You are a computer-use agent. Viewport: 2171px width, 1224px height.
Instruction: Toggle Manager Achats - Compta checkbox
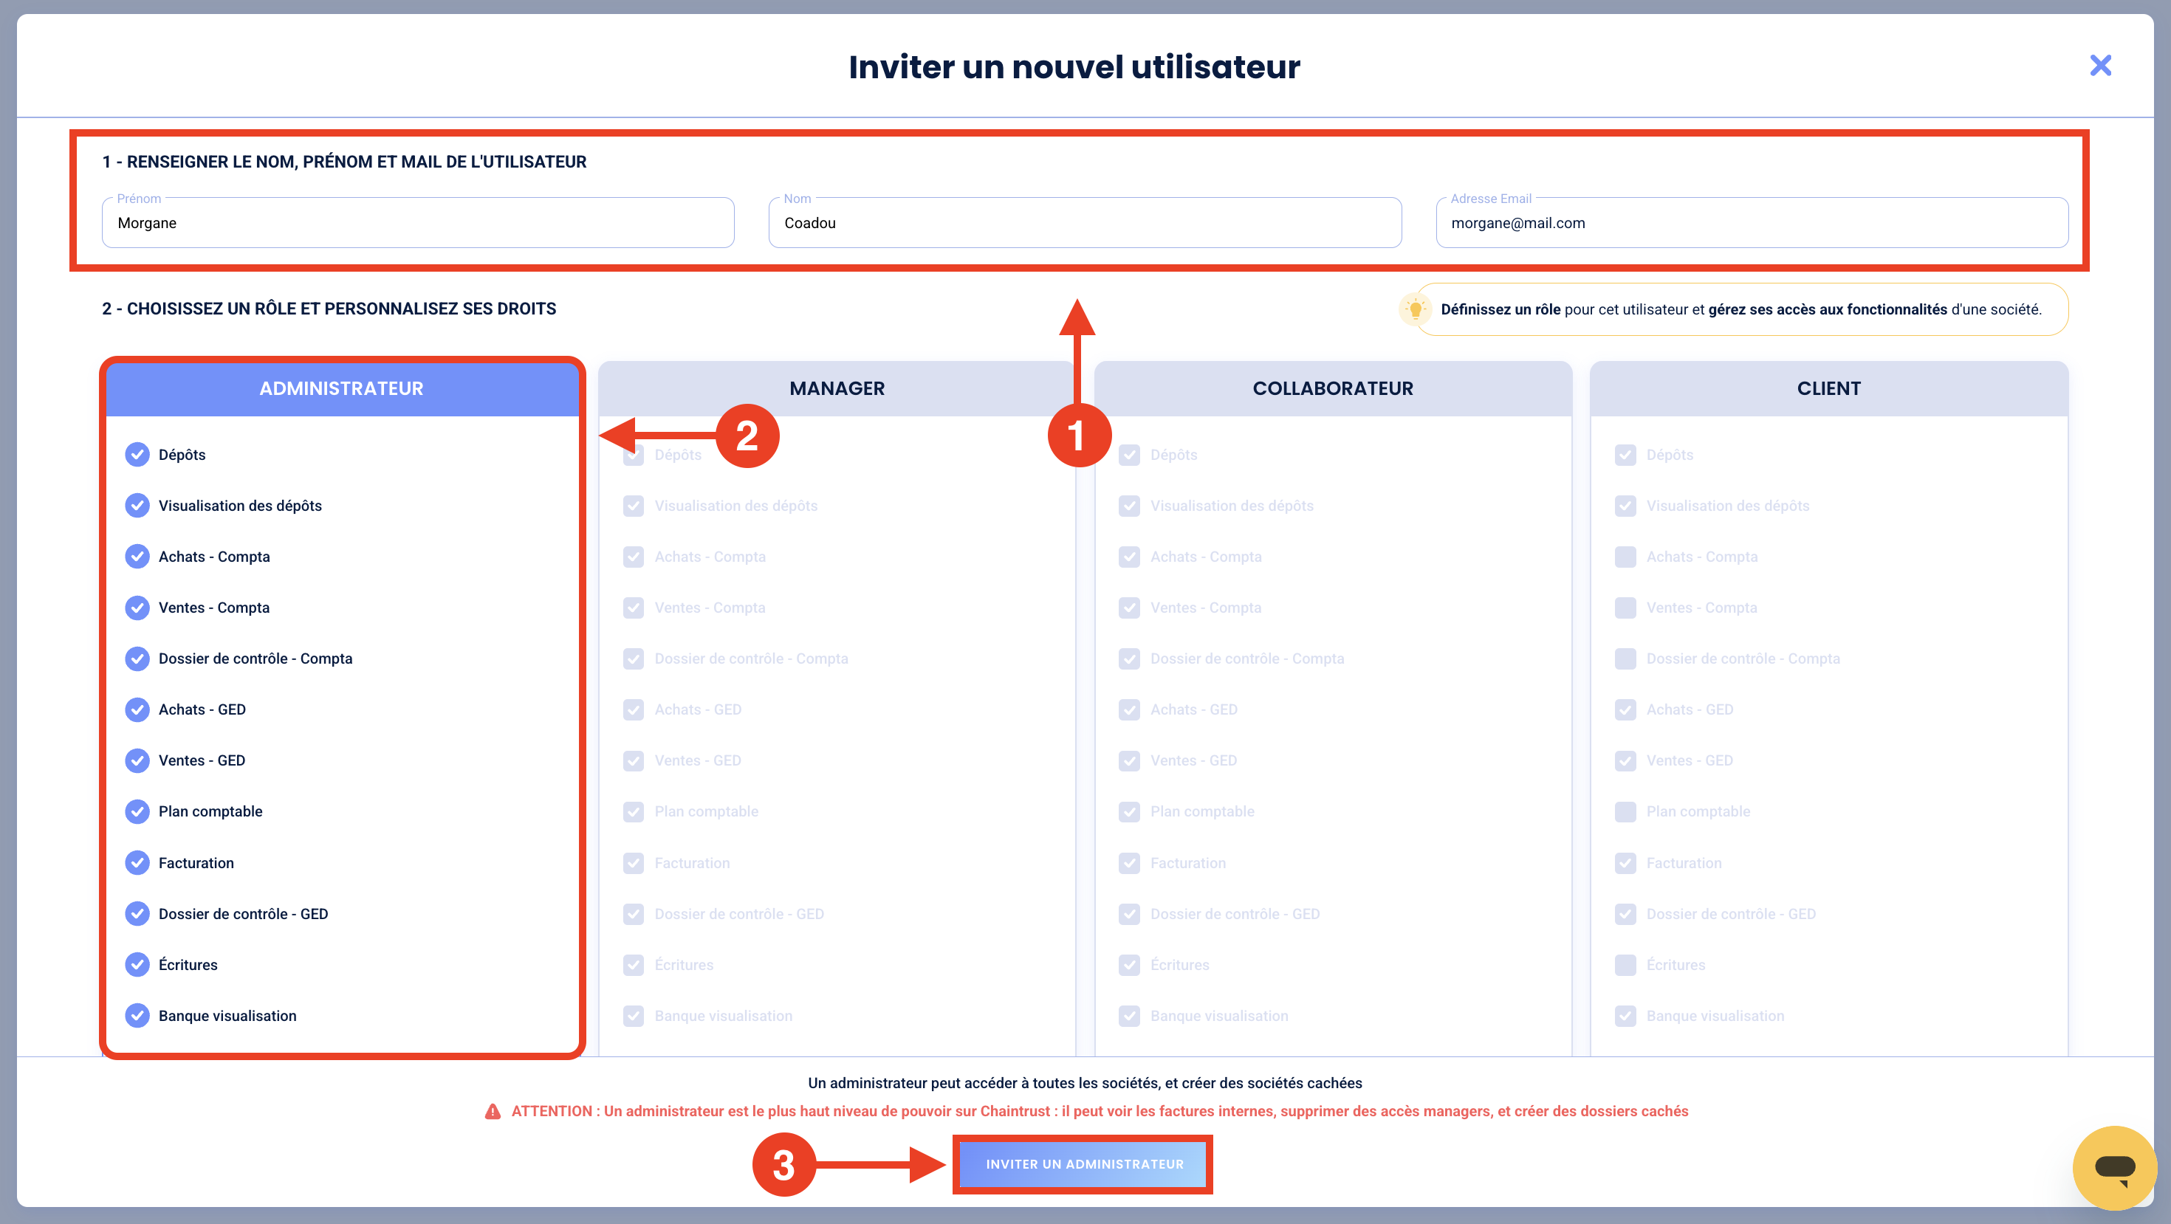pyautogui.click(x=634, y=557)
